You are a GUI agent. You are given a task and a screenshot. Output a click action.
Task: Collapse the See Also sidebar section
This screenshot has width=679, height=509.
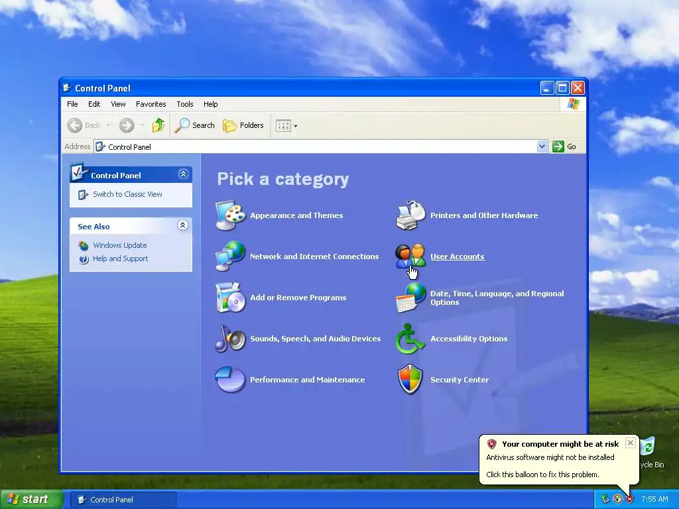[183, 225]
